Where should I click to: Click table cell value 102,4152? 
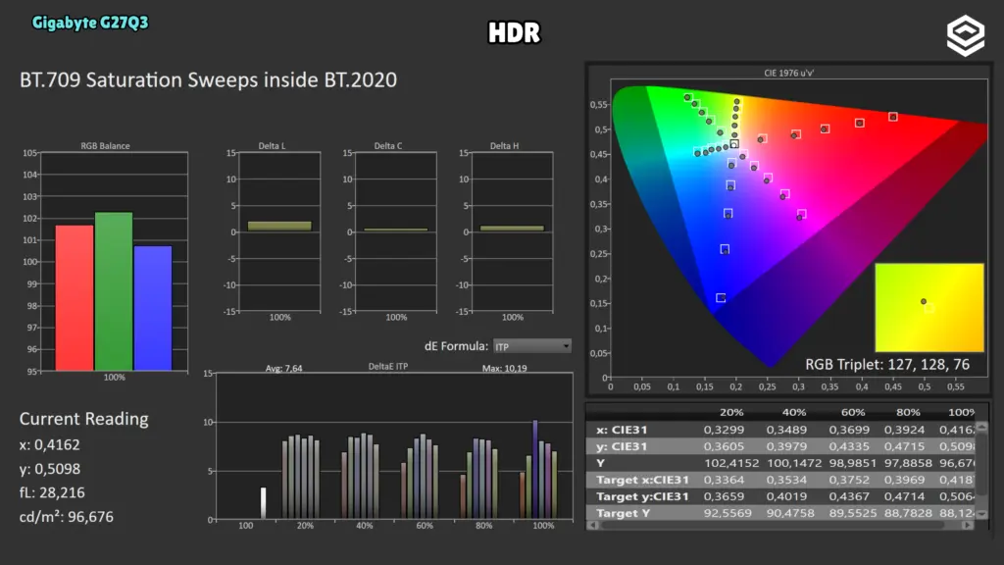click(x=731, y=463)
